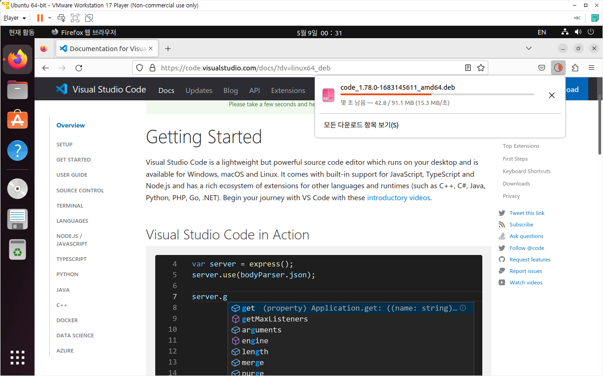The width and height of the screenshot is (603, 376).
Task: Open the Report issues link
Action: click(526, 271)
